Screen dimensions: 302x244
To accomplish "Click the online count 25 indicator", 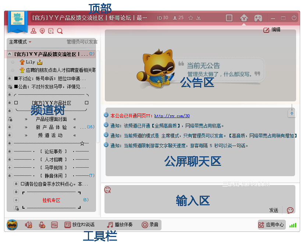I will click(x=178, y=18).
